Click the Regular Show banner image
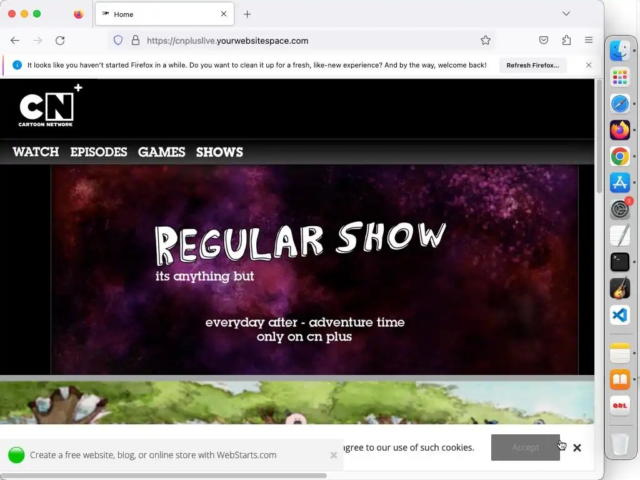This screenshot has height=480, width=640. click(x=314, y=270)
